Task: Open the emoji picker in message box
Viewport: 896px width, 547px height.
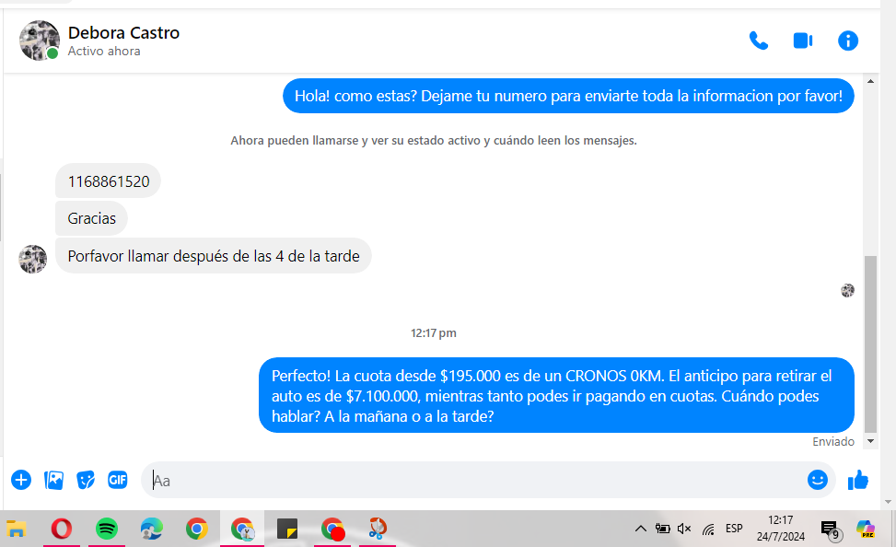Action: (817, 480)
